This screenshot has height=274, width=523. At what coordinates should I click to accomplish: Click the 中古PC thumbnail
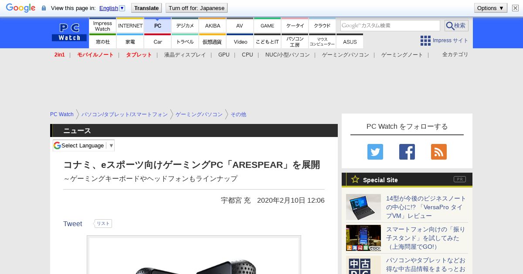(x=363, y=265)
